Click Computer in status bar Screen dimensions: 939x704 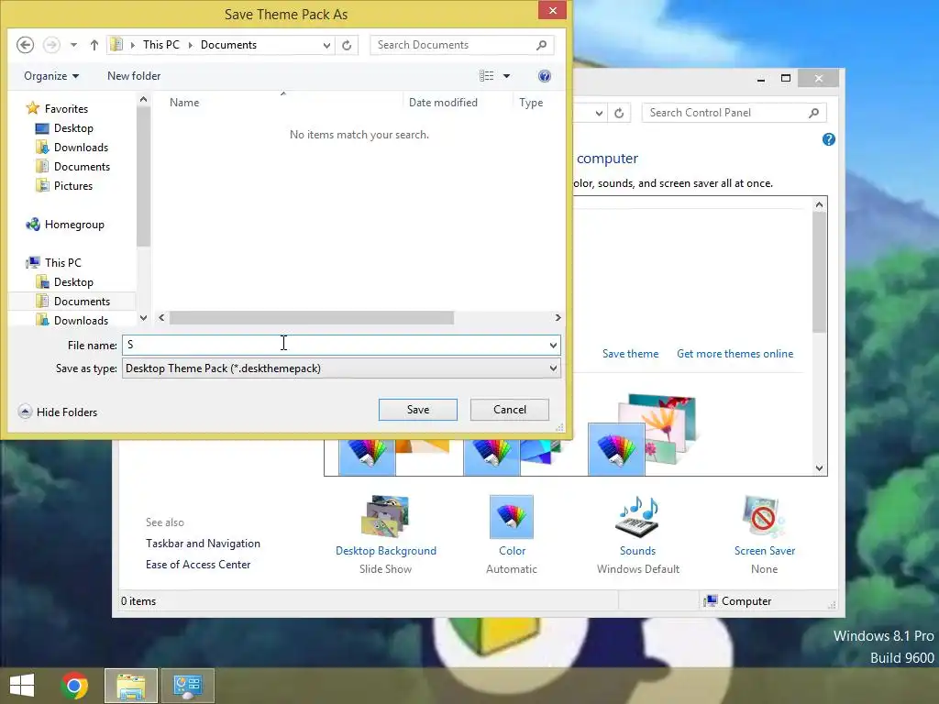738,601
